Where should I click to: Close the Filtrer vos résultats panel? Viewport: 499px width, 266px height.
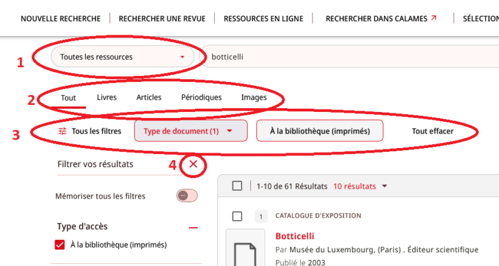tap(193, 164)
